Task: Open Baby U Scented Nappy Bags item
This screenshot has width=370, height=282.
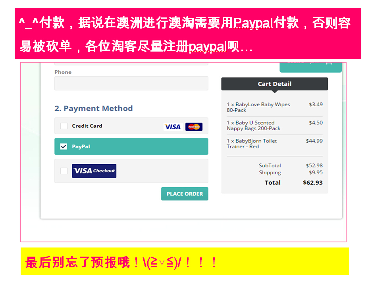Action: pyautogui.click(x=253, y=125)
